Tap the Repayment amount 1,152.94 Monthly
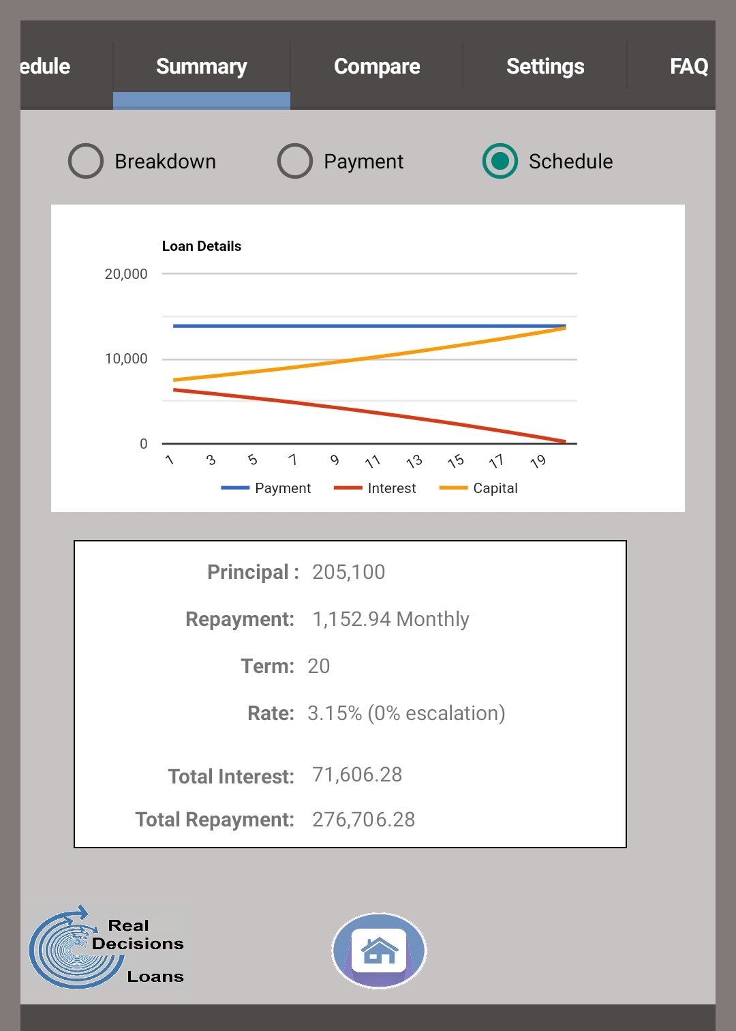The height and width of the screenshot is (1031, 736). 390,619
